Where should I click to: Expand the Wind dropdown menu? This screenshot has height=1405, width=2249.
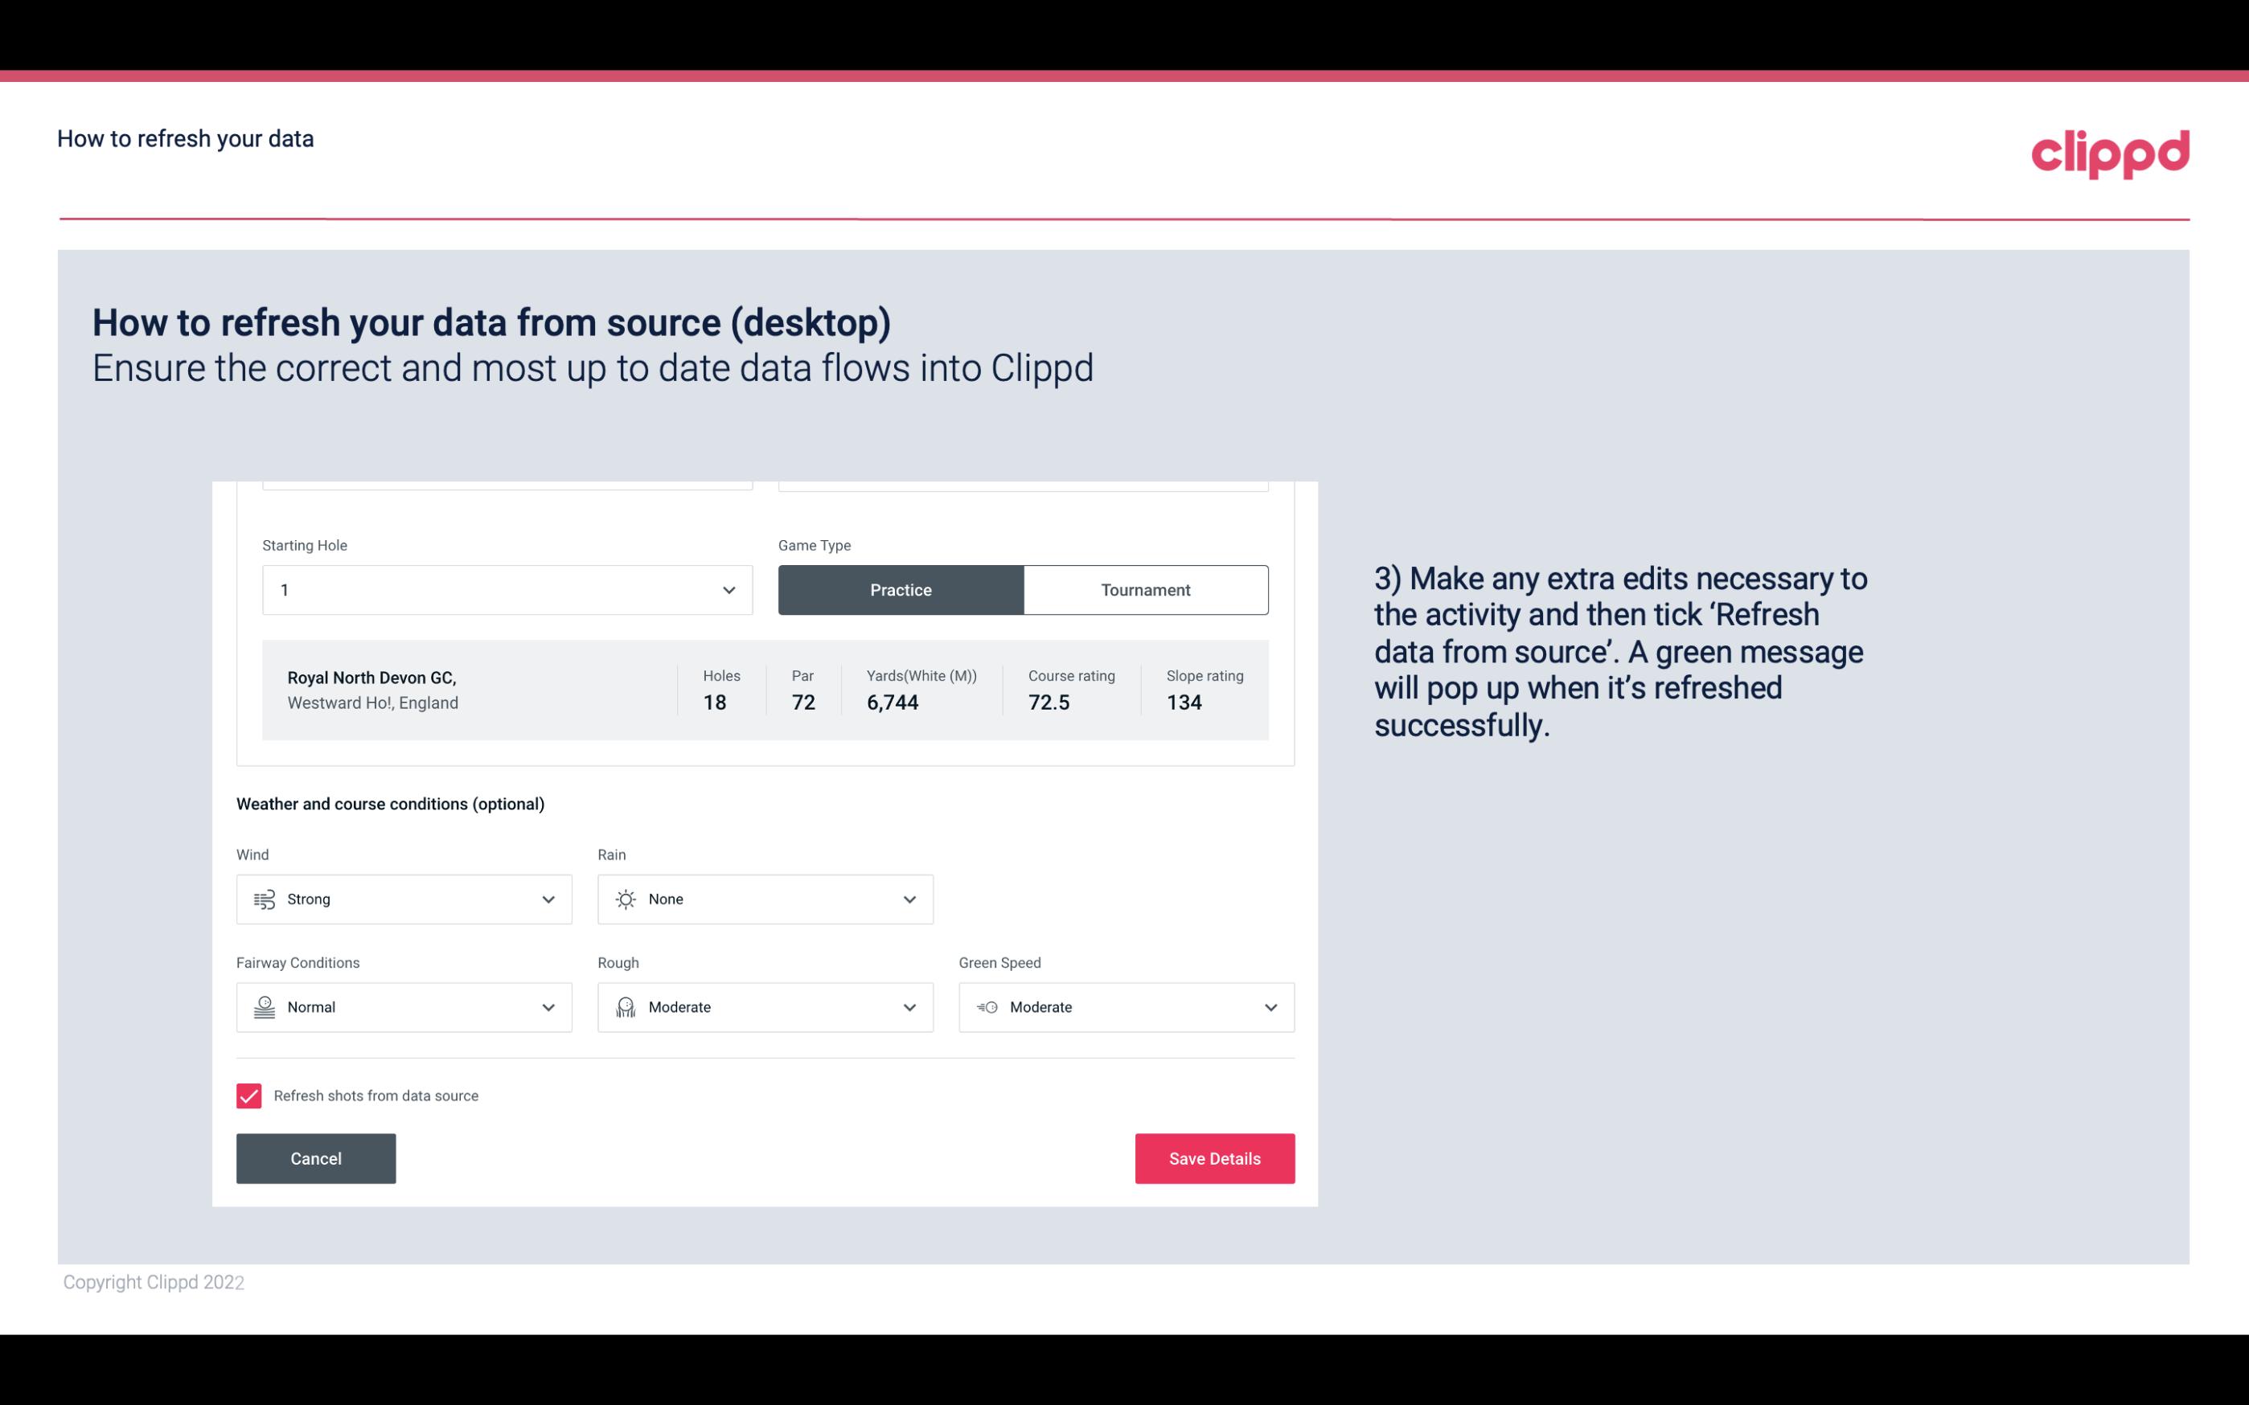pyautogui.click(x=548, y=900)
